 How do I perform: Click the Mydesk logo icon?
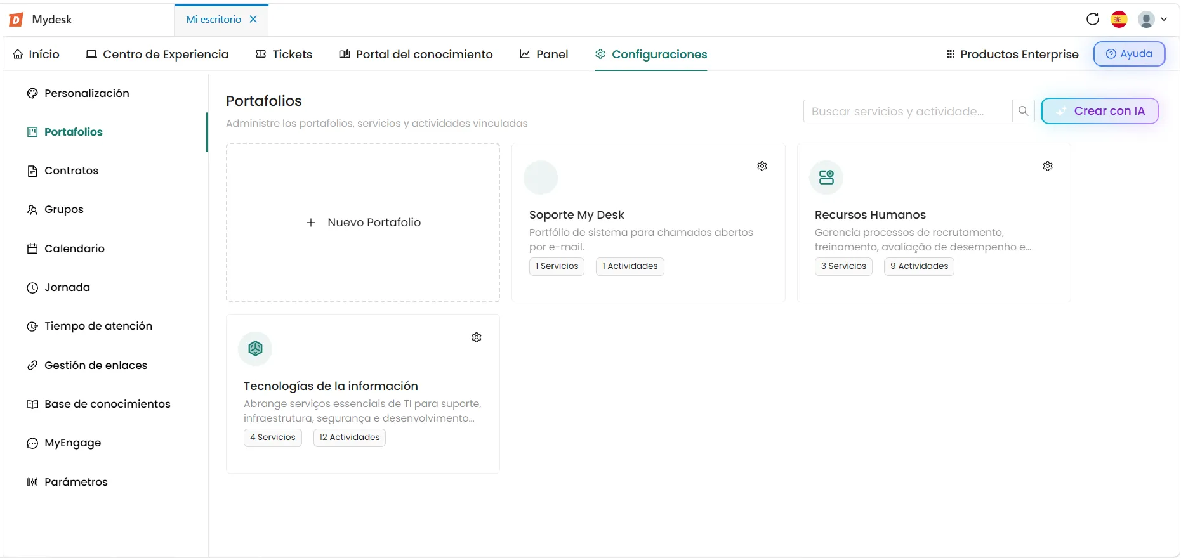pyautogui.click(x=16, y=20)
